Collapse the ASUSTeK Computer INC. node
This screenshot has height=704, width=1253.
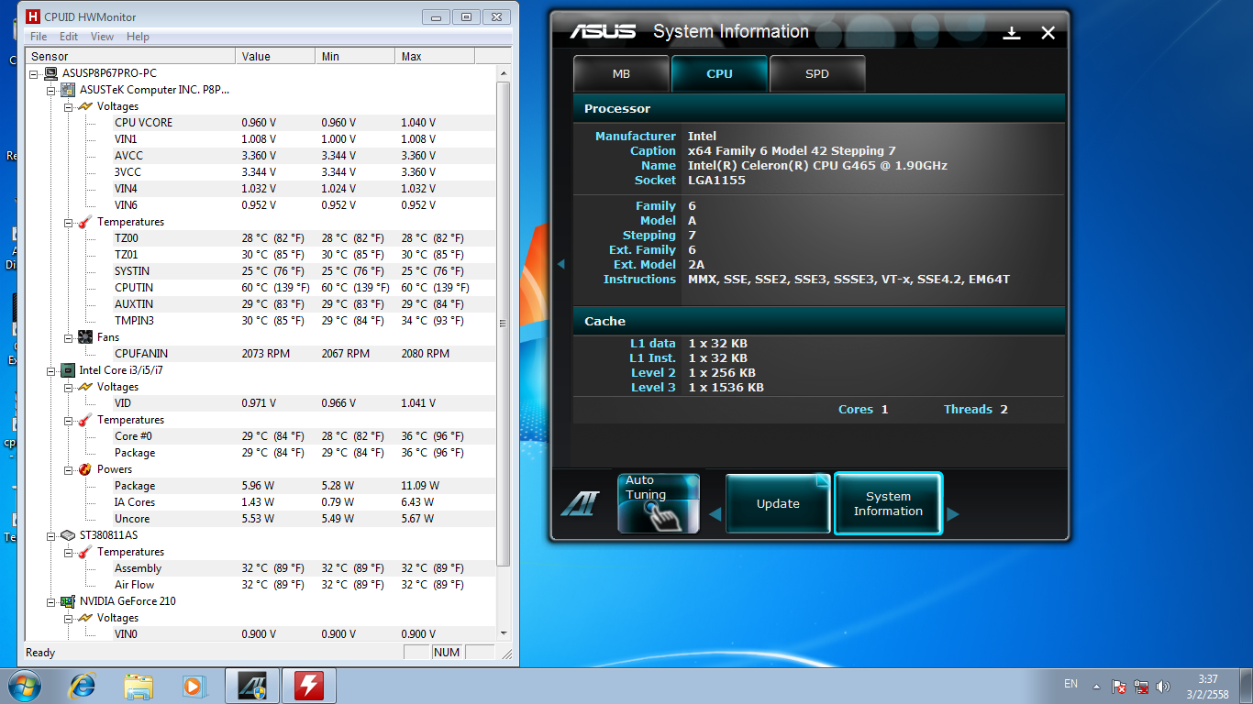coord(51,90)
